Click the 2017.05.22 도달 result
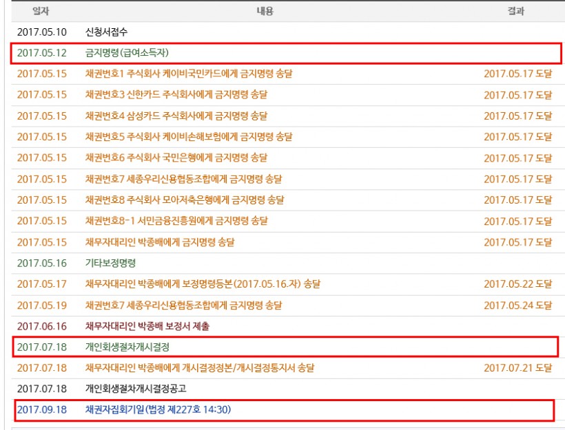The height and width of the screenshot is (430, 565). (517, 284)
